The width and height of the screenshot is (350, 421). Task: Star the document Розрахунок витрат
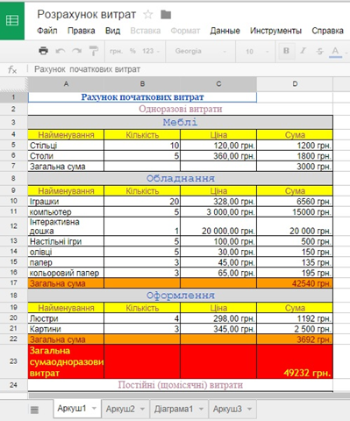click(148, 14)
